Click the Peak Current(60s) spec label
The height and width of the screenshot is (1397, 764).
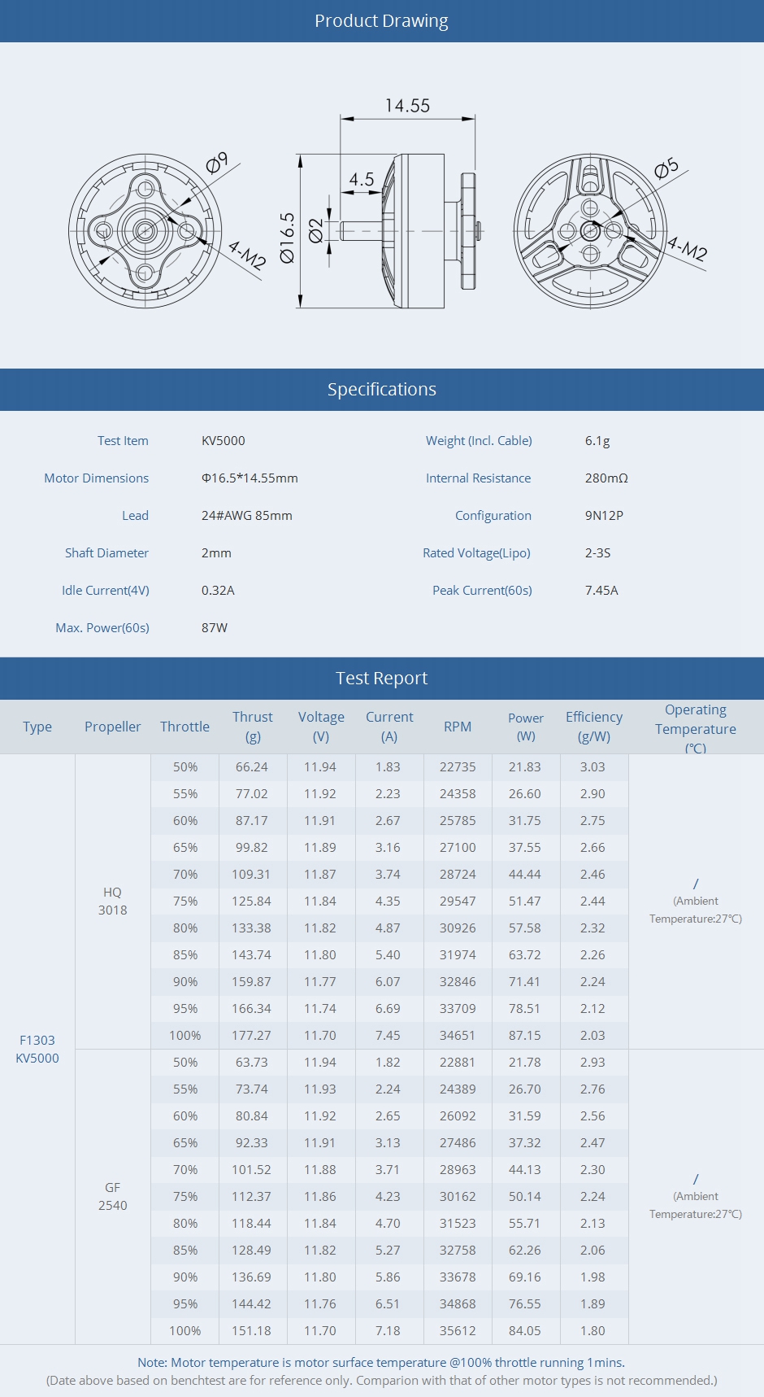click(x=482, y=591)
